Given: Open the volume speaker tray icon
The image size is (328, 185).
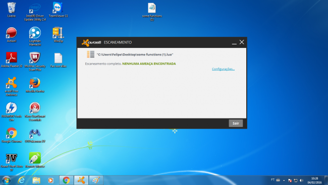Looking at the screenshot, I should (301, 180).
